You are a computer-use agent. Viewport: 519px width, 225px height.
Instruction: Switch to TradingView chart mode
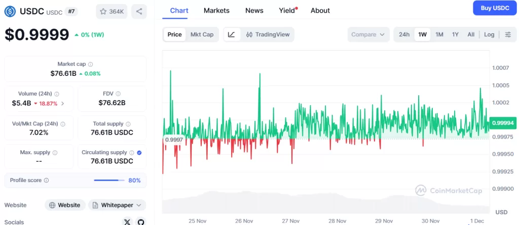(x=268, y=34)
